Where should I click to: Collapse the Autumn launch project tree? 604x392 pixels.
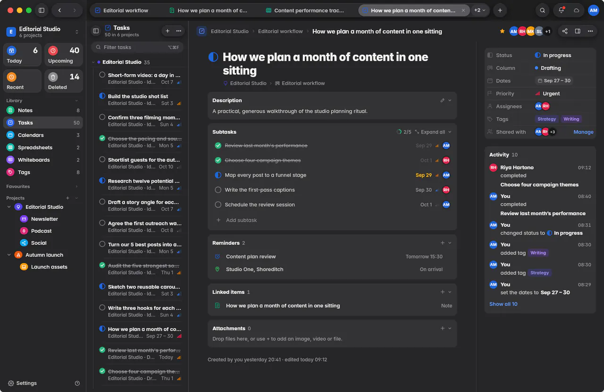pos(9,255)
